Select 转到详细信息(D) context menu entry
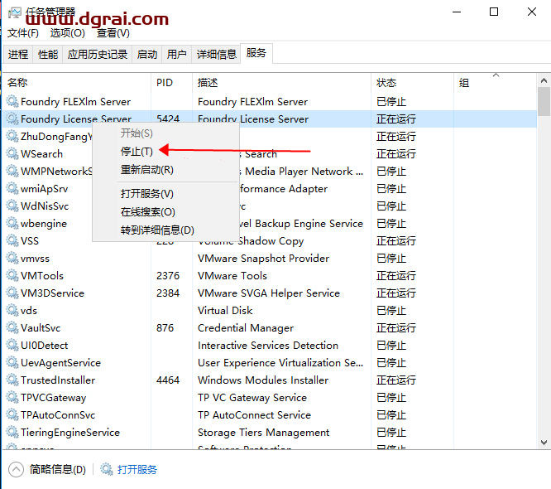Screen dimensions: 551x489 pos(157,230)
